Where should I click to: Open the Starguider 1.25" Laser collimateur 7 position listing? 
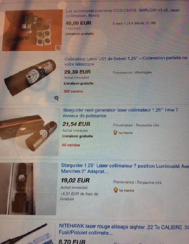pyautogui.click(x=125, y=168)
